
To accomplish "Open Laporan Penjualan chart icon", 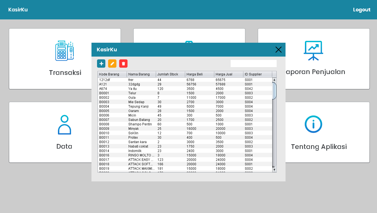I will [x=313, y=50].
